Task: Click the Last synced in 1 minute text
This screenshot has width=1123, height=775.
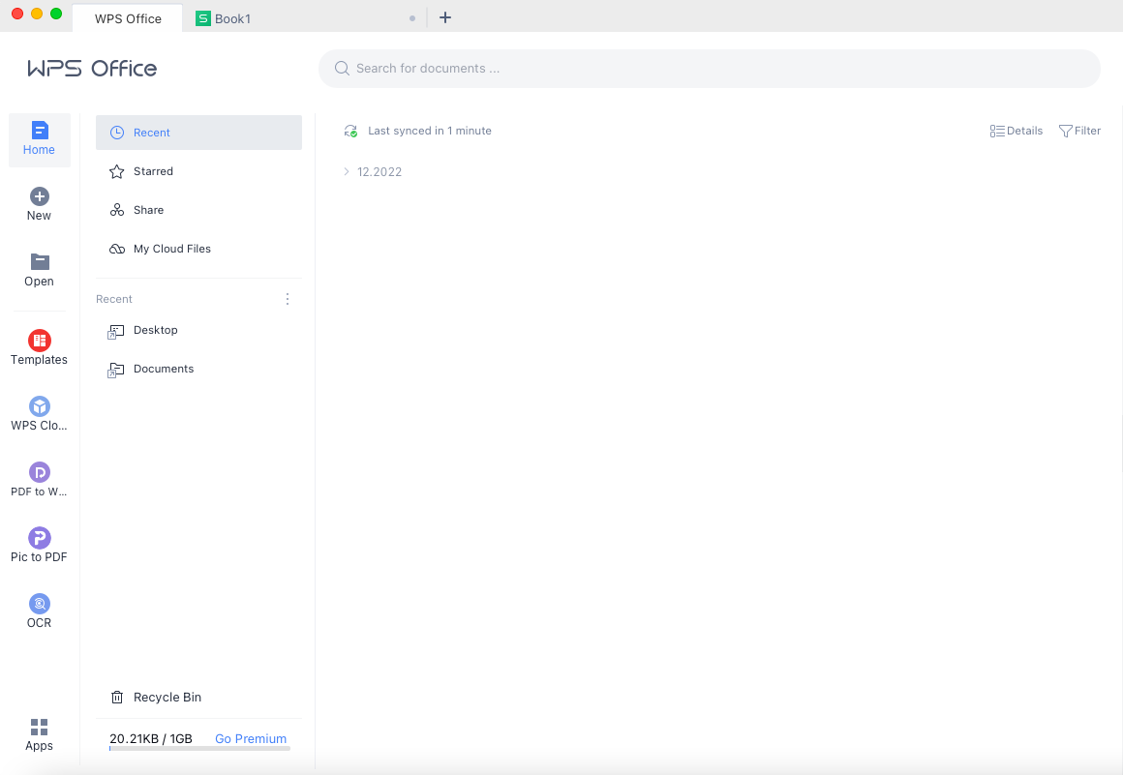Action: tap(430, 131)
